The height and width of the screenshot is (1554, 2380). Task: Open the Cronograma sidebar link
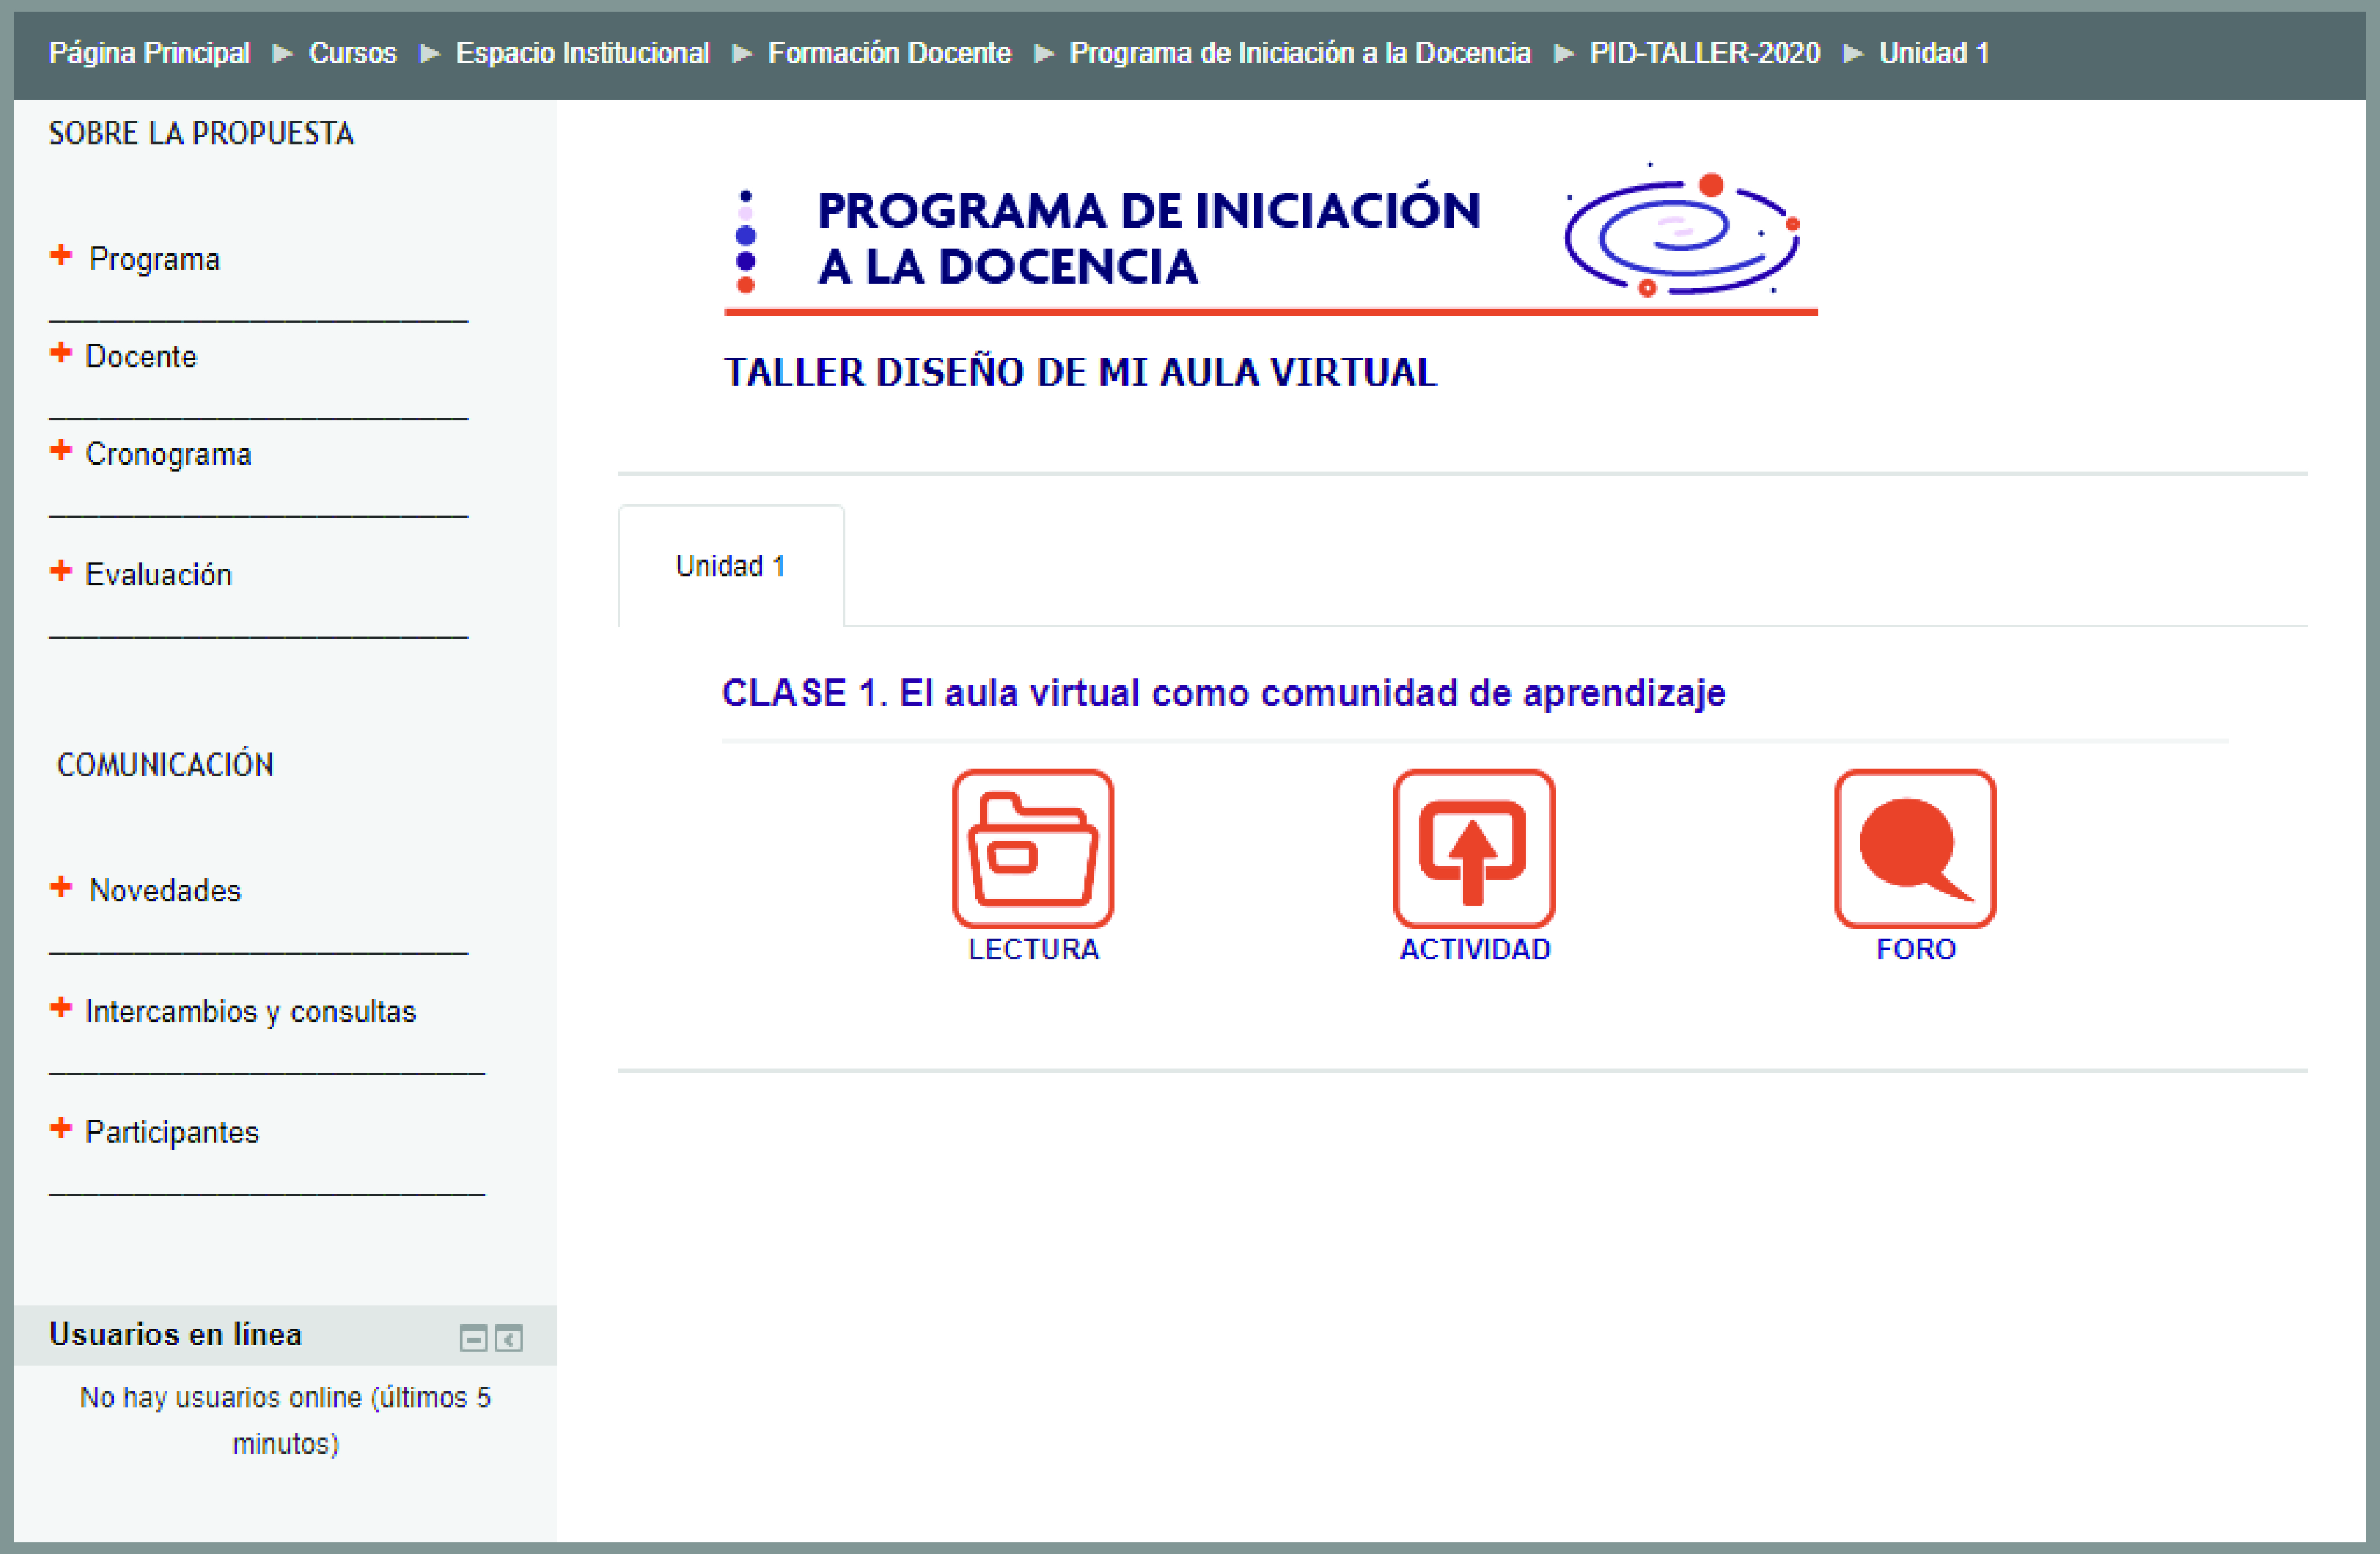click(x=168, y=454)
